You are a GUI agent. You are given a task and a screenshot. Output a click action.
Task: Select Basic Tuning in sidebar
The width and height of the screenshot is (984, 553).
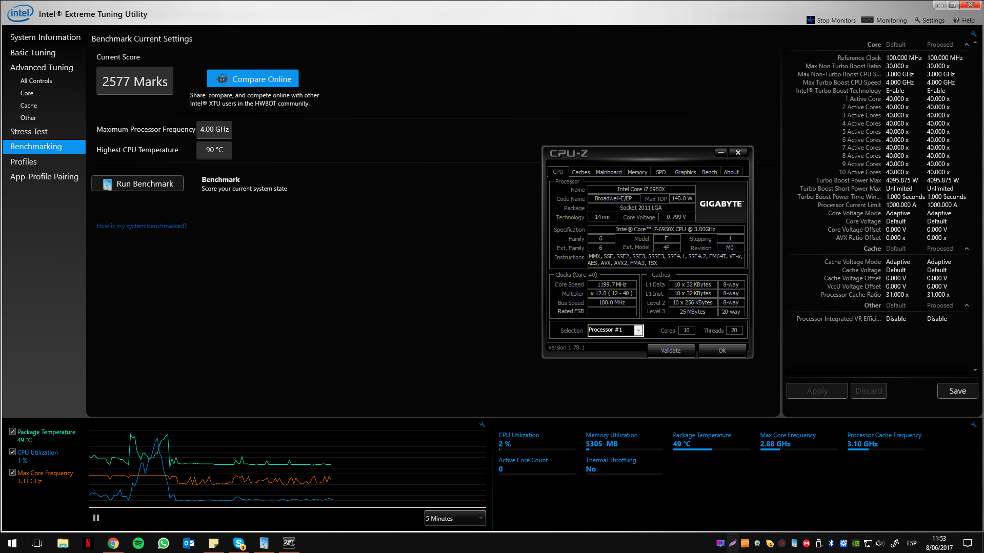pos(33,53)
